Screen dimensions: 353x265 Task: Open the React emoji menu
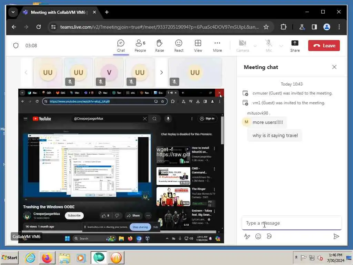179,46
